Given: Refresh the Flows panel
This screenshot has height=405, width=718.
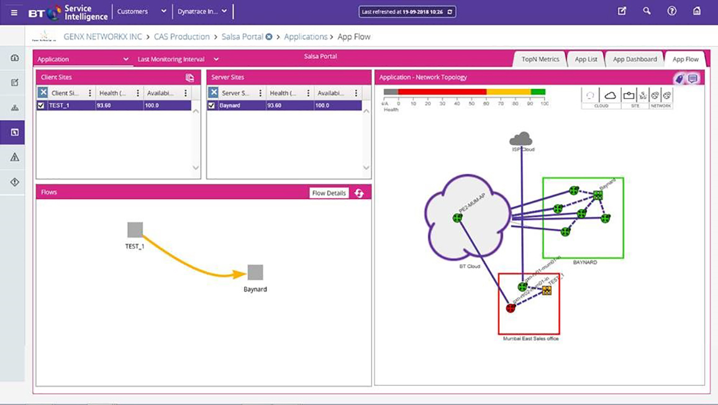Looking at the screenshot, I should 359,193.
